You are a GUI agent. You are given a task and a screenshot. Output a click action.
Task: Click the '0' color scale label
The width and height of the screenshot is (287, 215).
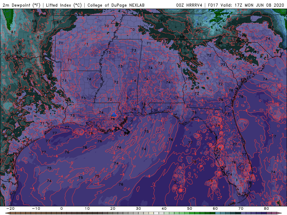[61, 209]
